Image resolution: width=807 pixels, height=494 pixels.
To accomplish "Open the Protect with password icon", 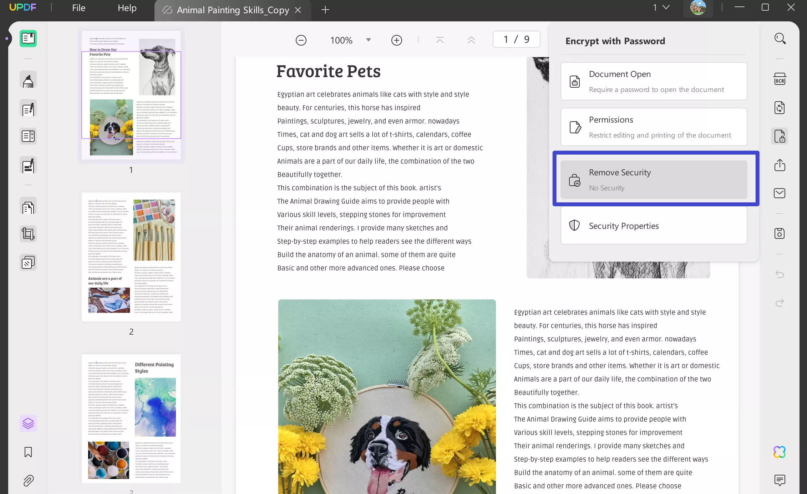I will click(780, 136).
